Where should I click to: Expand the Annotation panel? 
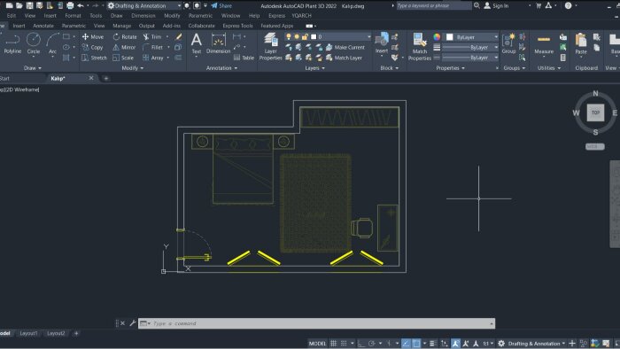[x=221, y=68]
